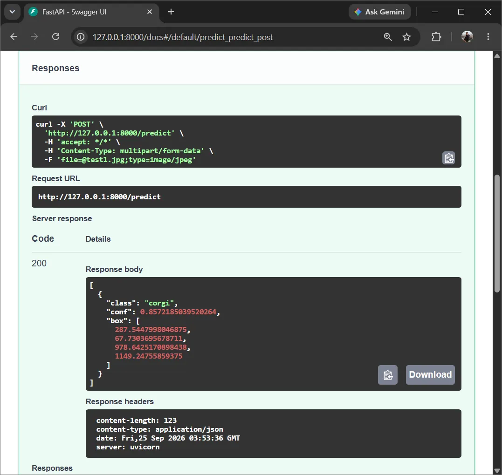Click the curl -X 'POST' line
The width and height of the screenshot is (502, 475).
point(69,124)
